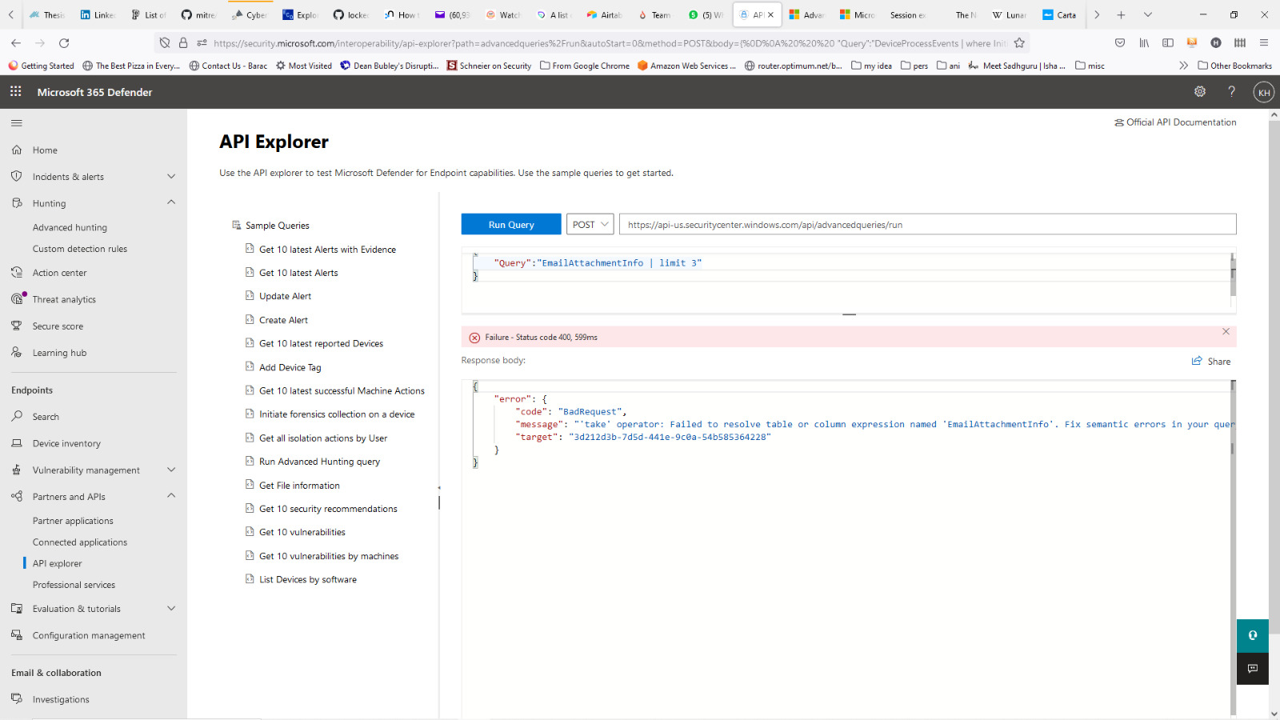Click the sample panel splitter handle

click(439, 502)
